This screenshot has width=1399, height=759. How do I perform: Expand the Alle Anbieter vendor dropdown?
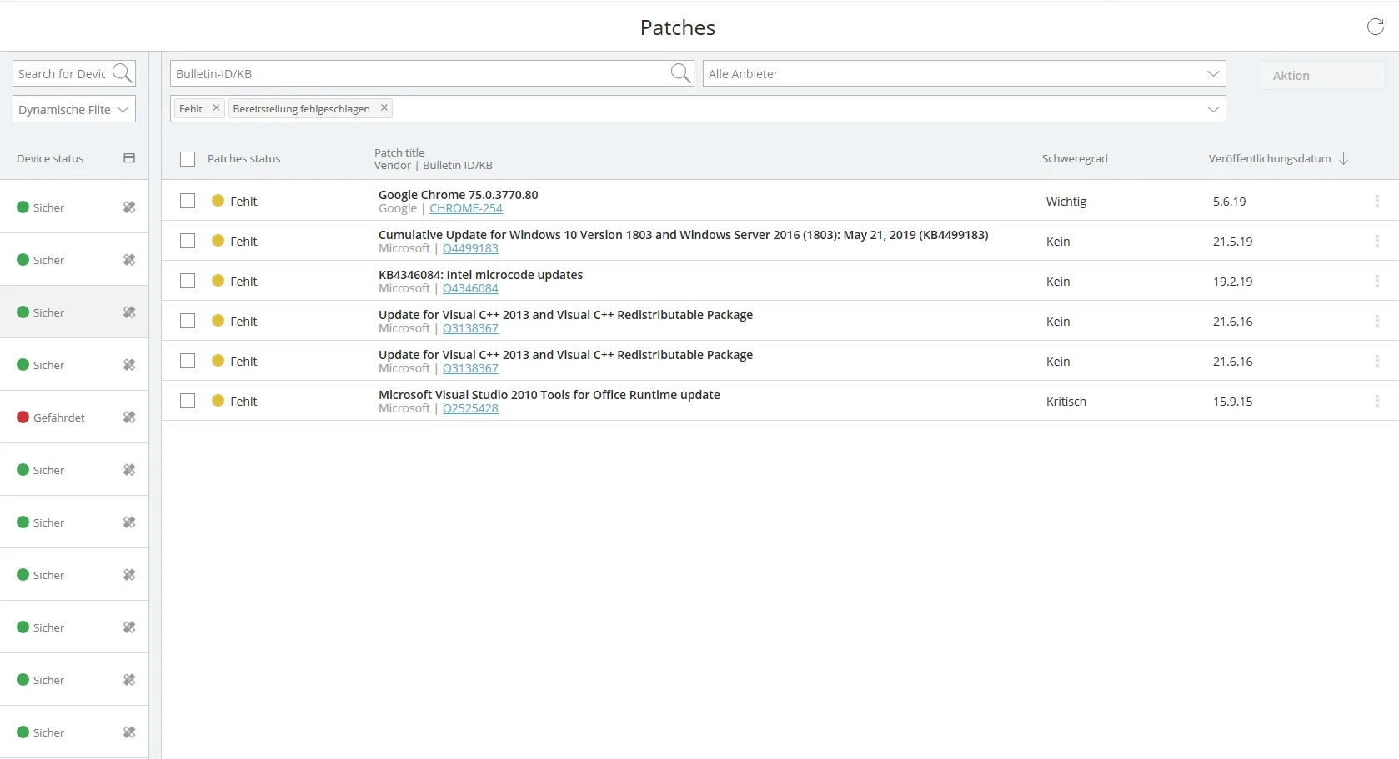(1213, 74)
